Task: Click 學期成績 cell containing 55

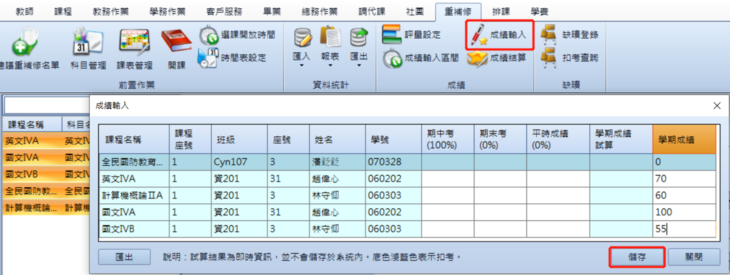Action: [684, 229]
